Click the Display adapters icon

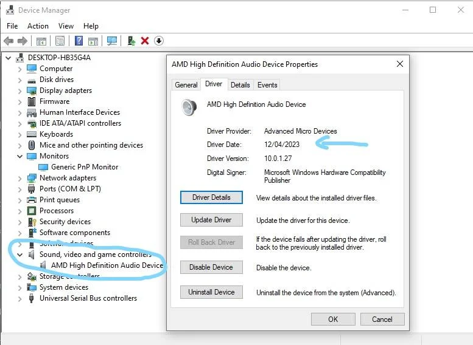tap(32, 91)
